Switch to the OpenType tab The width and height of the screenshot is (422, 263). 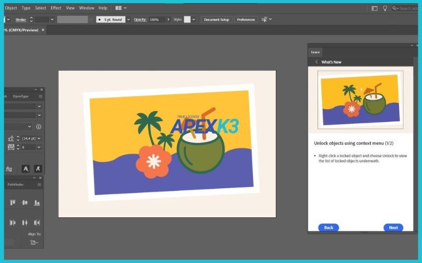pyautogui.click(x=21, y=96)
